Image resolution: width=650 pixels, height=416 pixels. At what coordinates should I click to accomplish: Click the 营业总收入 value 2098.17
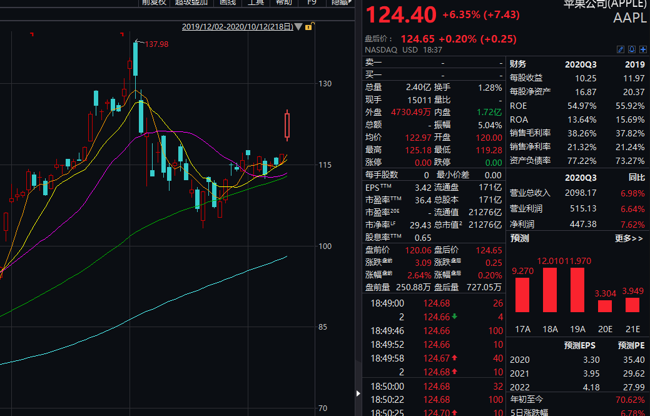[581, 193]
